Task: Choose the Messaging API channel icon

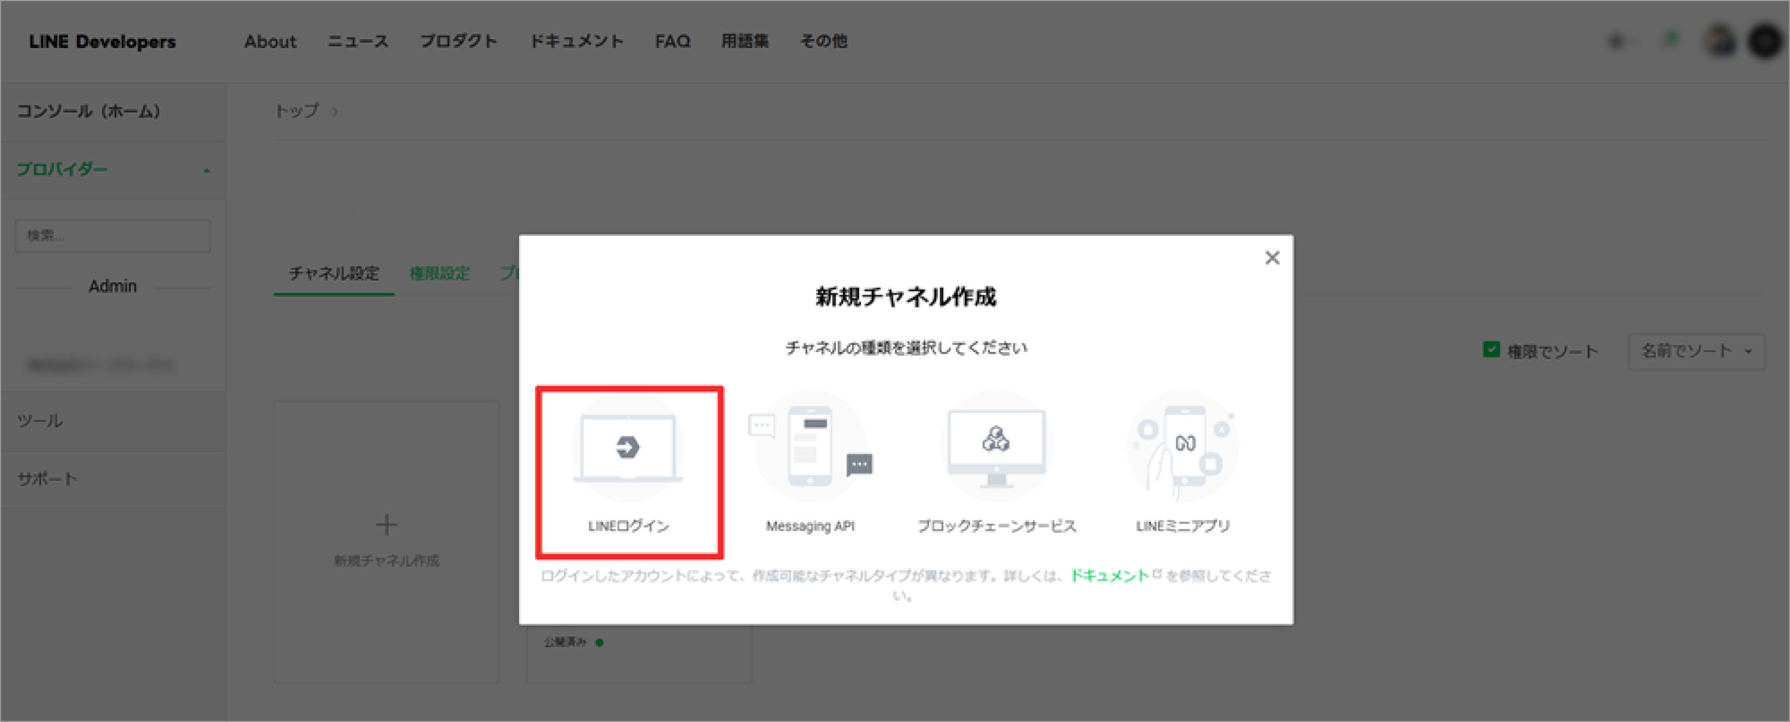Action: click(810, 448)
